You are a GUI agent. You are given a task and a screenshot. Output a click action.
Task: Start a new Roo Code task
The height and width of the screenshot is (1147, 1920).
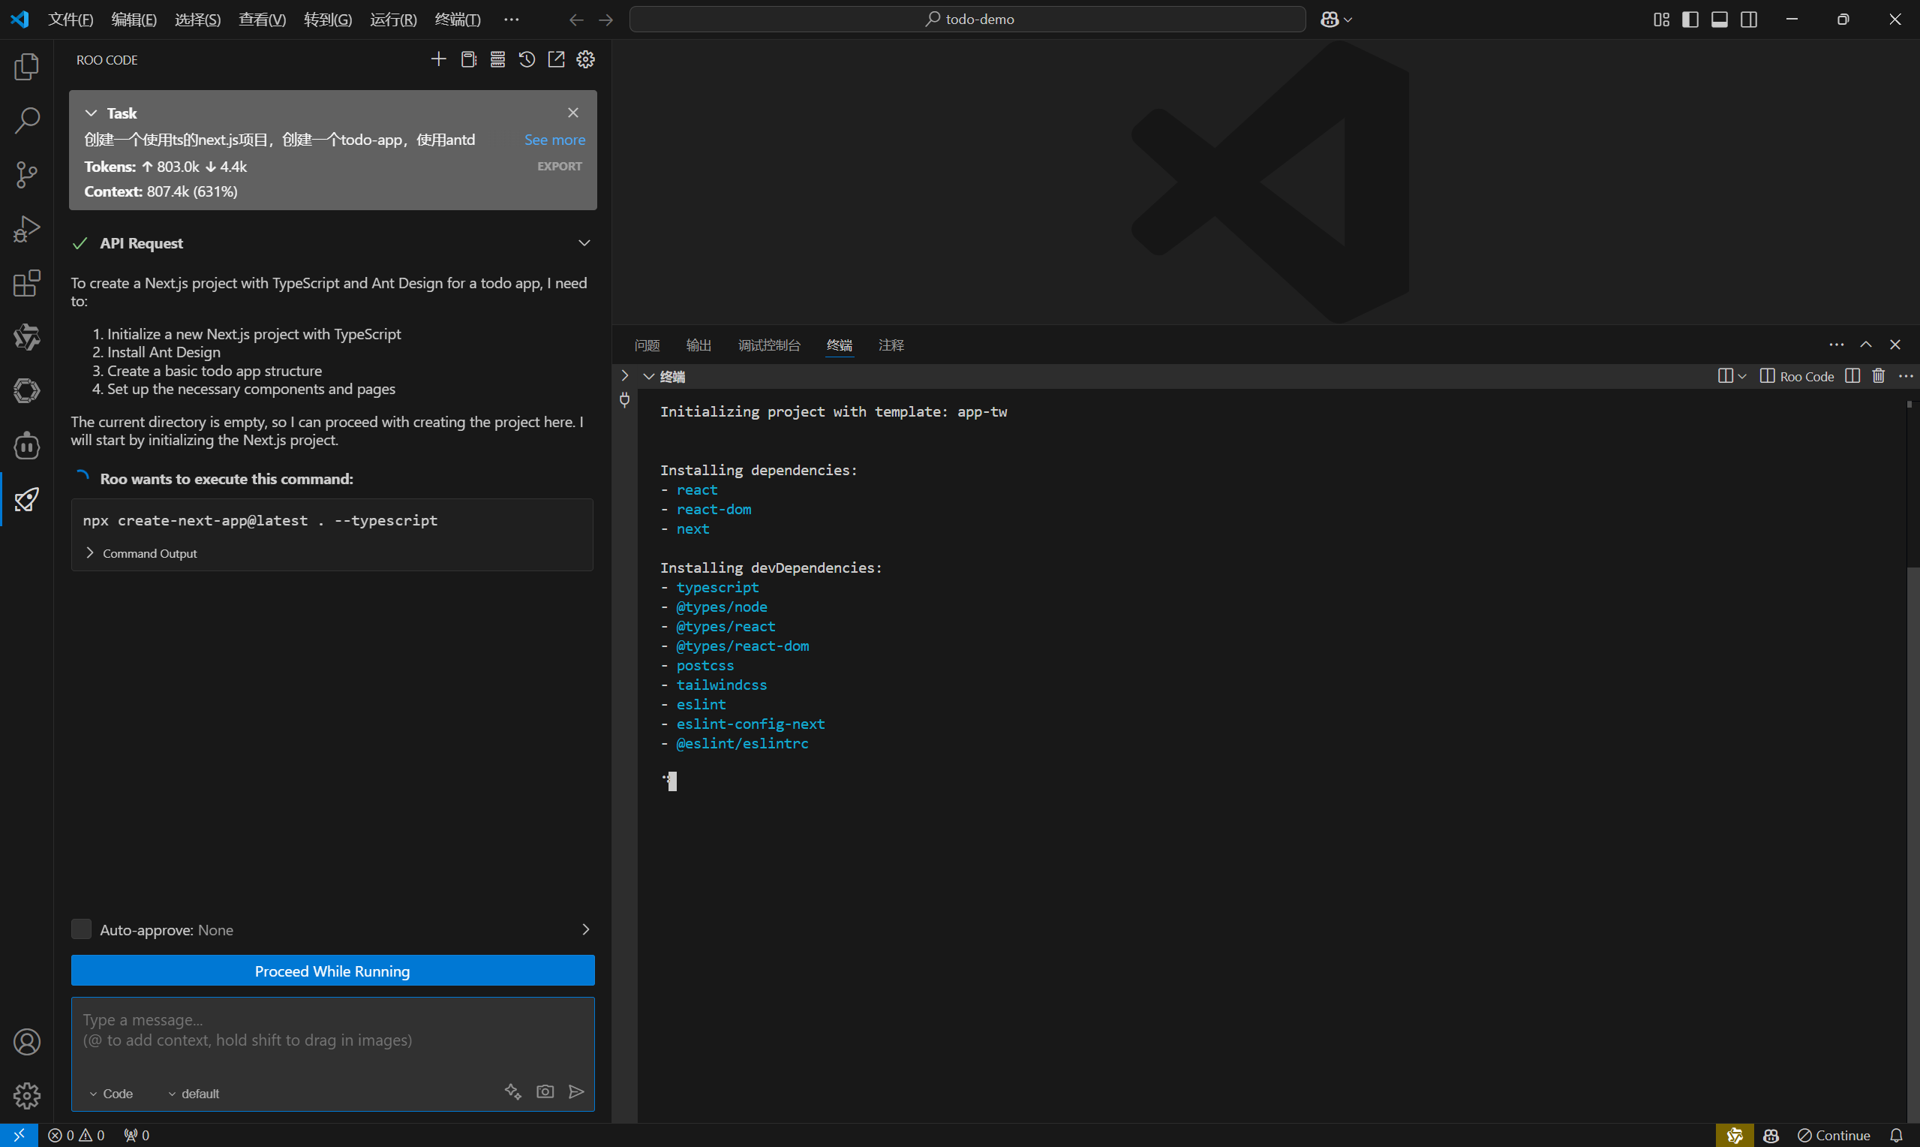pos(438,59)
